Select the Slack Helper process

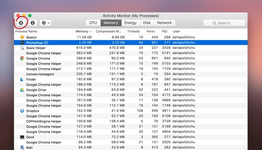coord(36,48)
